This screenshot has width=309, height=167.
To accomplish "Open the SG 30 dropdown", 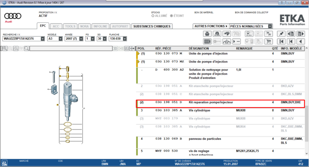I will 104,39.
